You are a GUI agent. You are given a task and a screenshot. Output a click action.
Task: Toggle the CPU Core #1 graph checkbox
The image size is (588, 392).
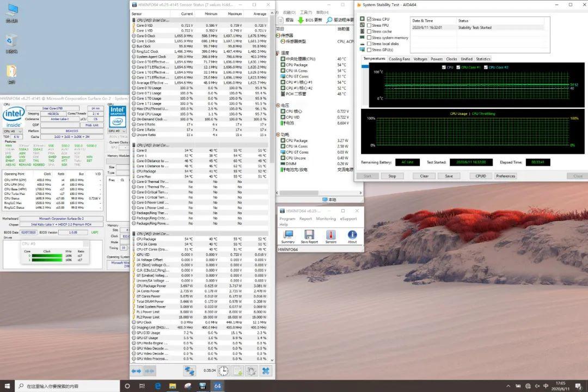tap(458, 68)
